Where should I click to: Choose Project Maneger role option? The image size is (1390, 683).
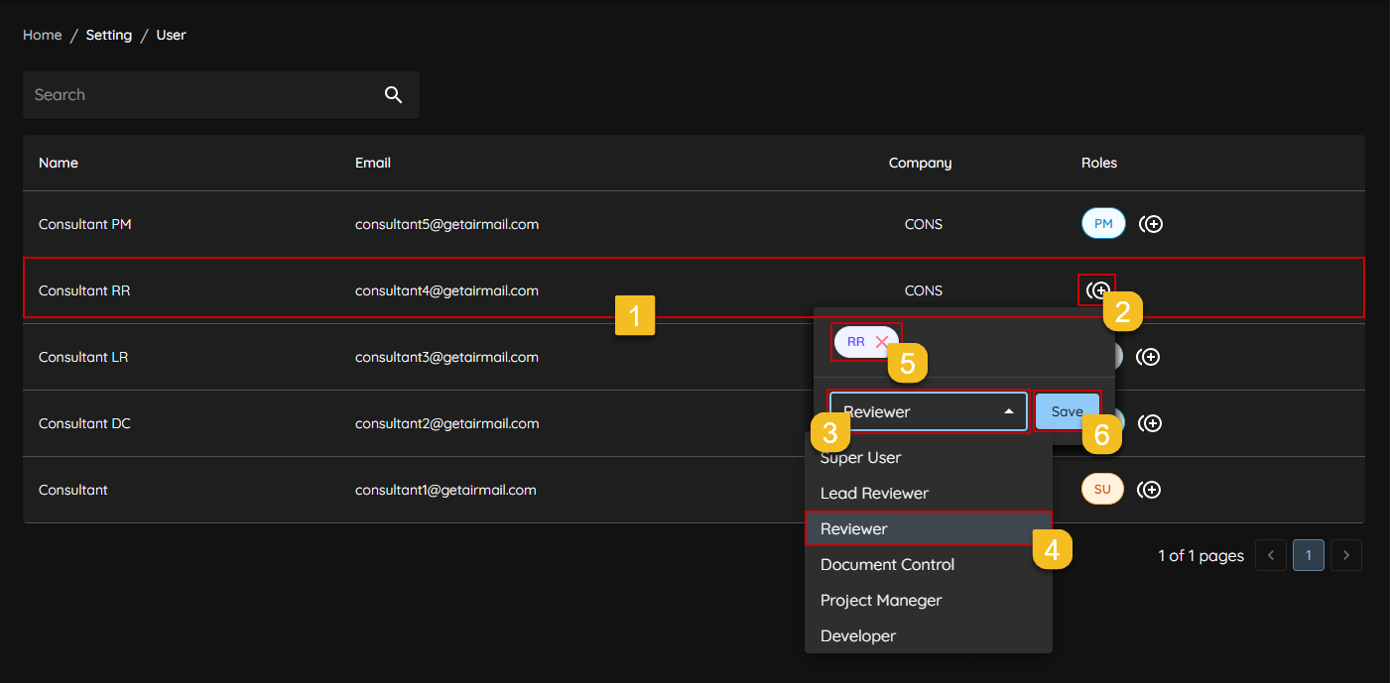(x=880, y=601)
